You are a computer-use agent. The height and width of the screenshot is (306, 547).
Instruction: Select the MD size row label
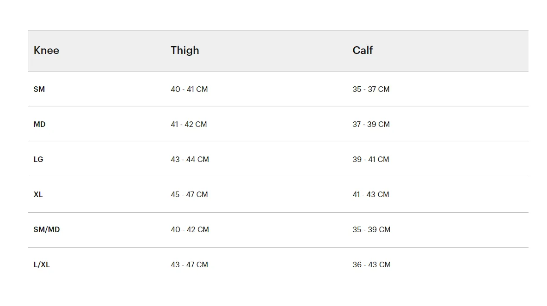pyautogui.click(x=39, y=125)
